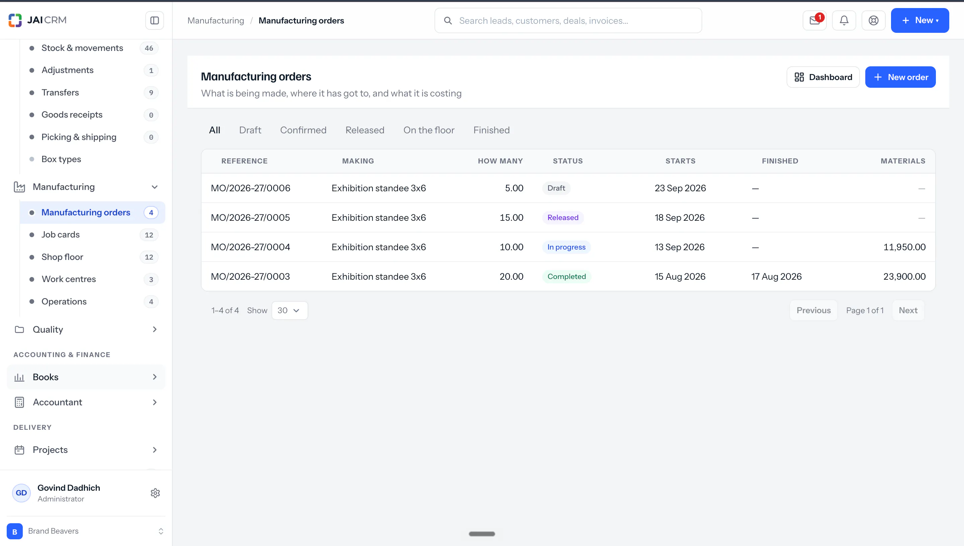This screenshot has height=546, width=964.
Task: Open the Brand Beavers workspace switcher
Action: [86, 531]
